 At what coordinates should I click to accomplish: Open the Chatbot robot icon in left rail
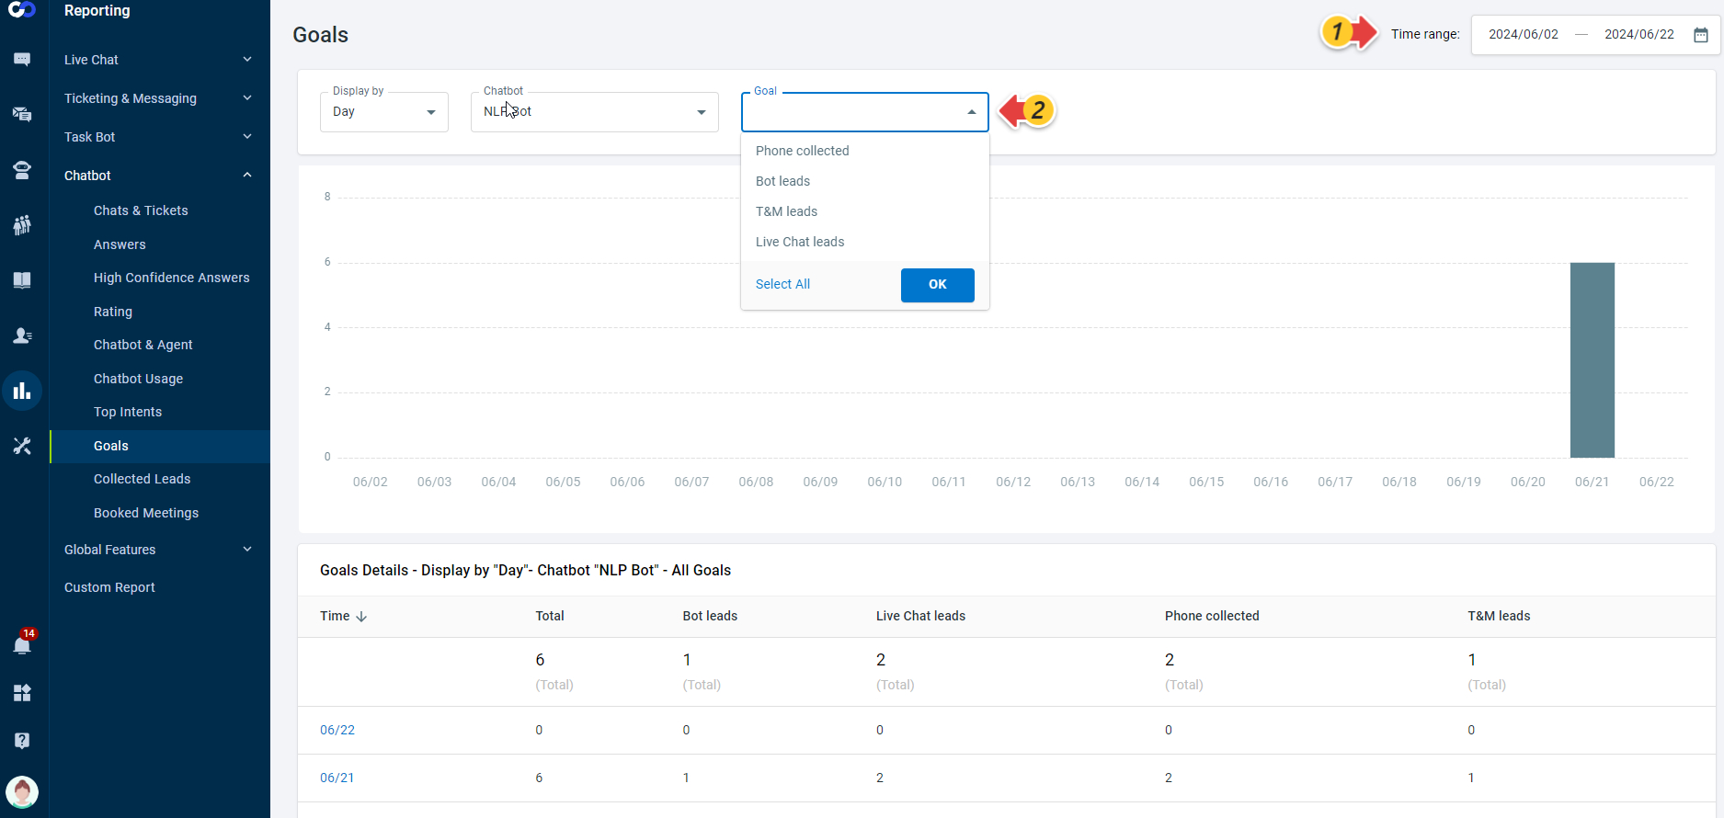point(22,170)
